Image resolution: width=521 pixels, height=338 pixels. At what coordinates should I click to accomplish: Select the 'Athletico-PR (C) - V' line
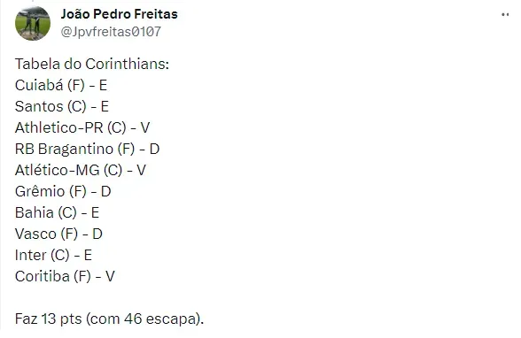(82, 128)
